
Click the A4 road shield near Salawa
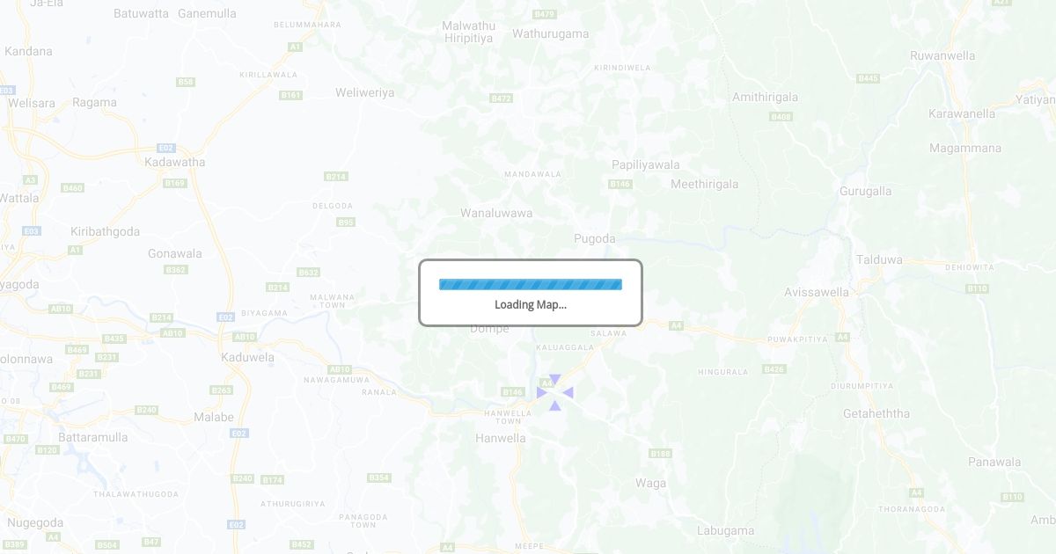click(676, 325)
